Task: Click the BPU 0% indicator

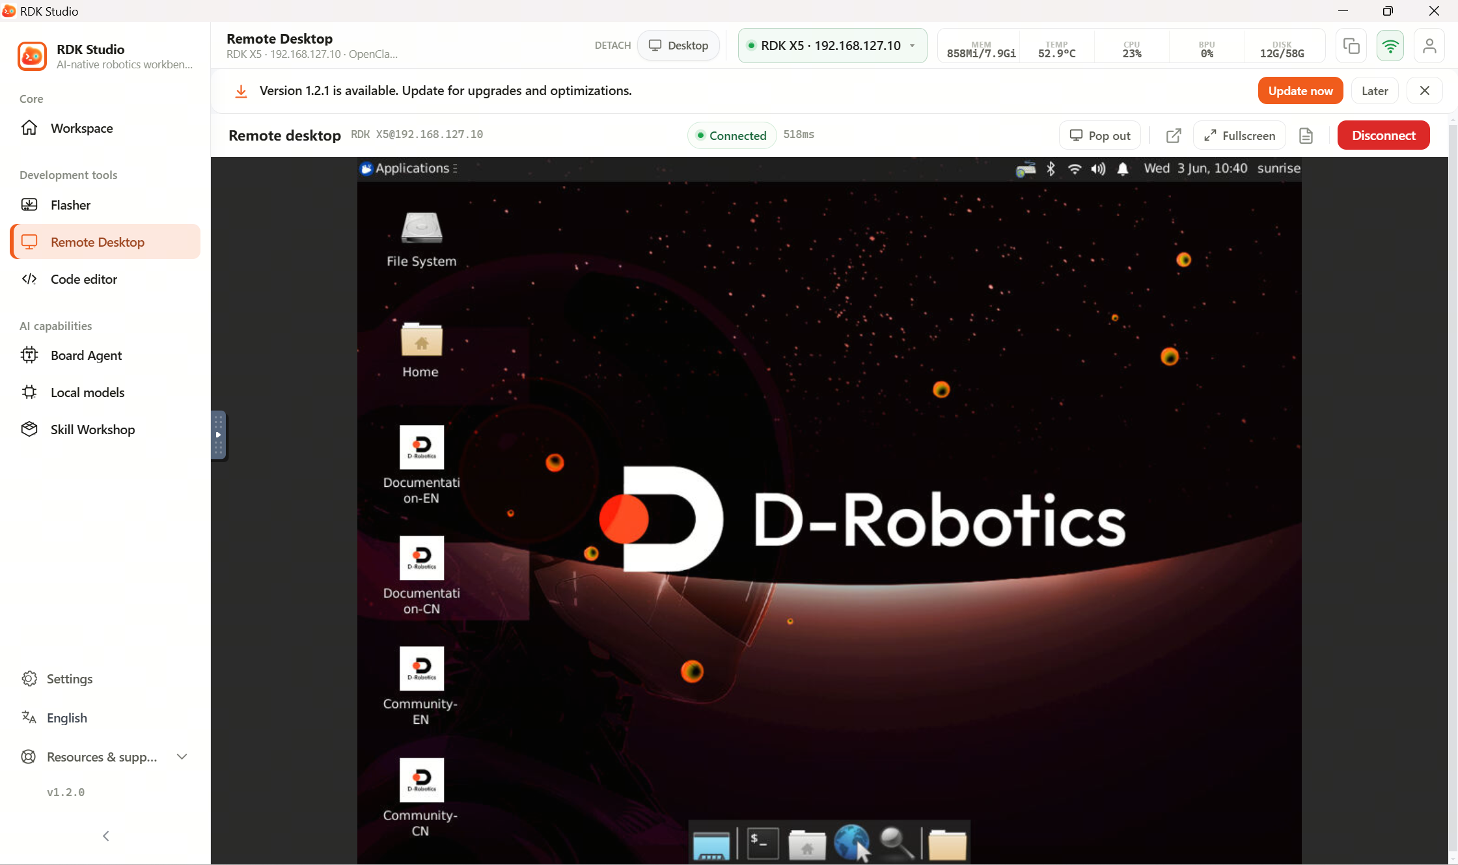Action: point(1207,49)
